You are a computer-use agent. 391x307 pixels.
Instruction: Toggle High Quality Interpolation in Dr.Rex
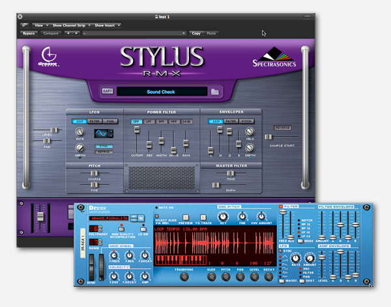(121, 229)
